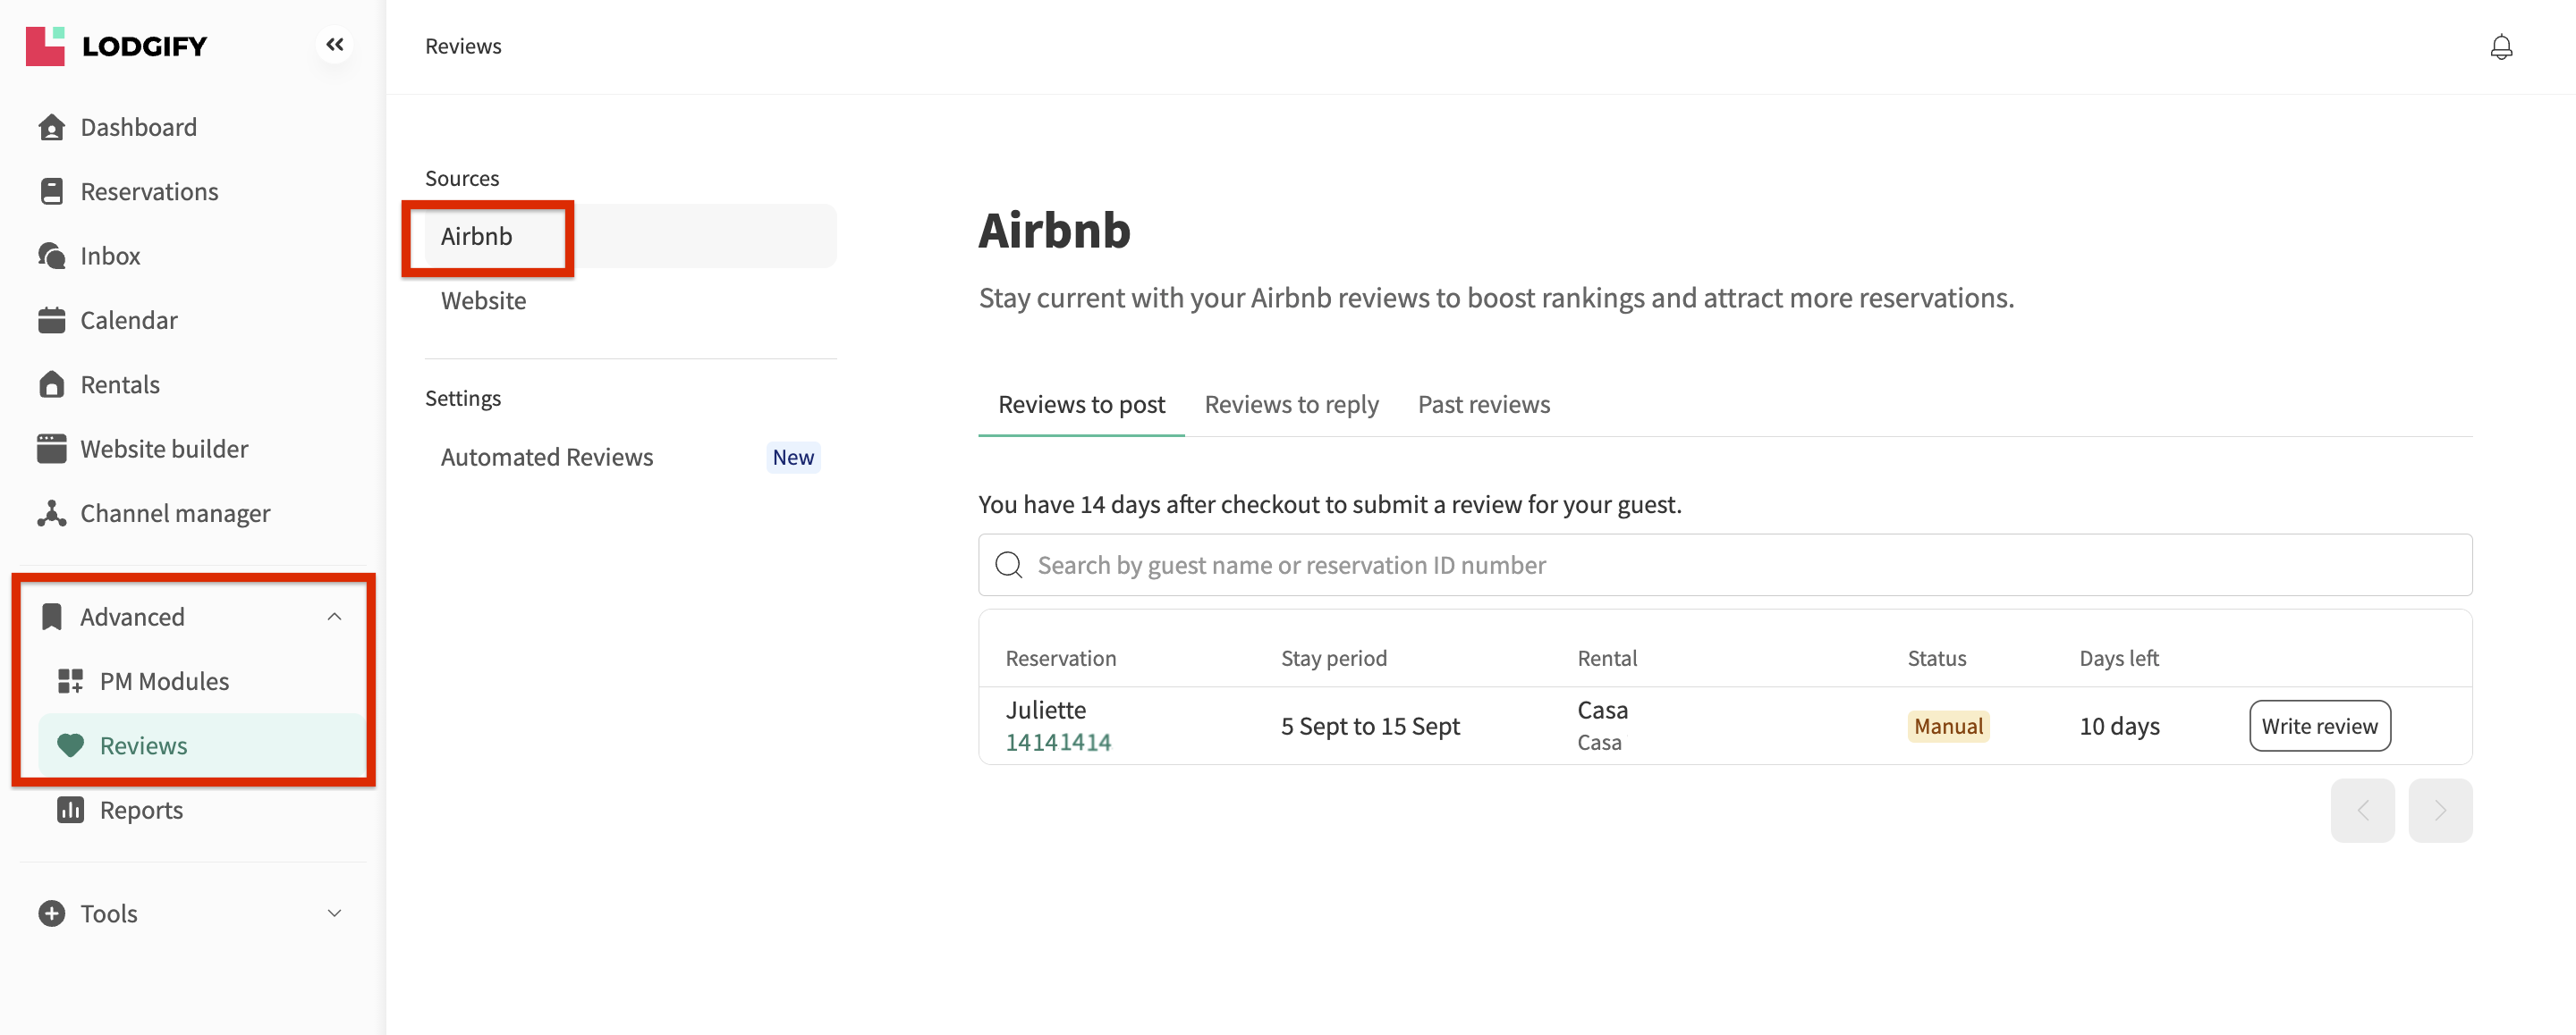Click Write review for Juliette
This screenshot has height=1035, width=2576.
tap(2319, 727)
